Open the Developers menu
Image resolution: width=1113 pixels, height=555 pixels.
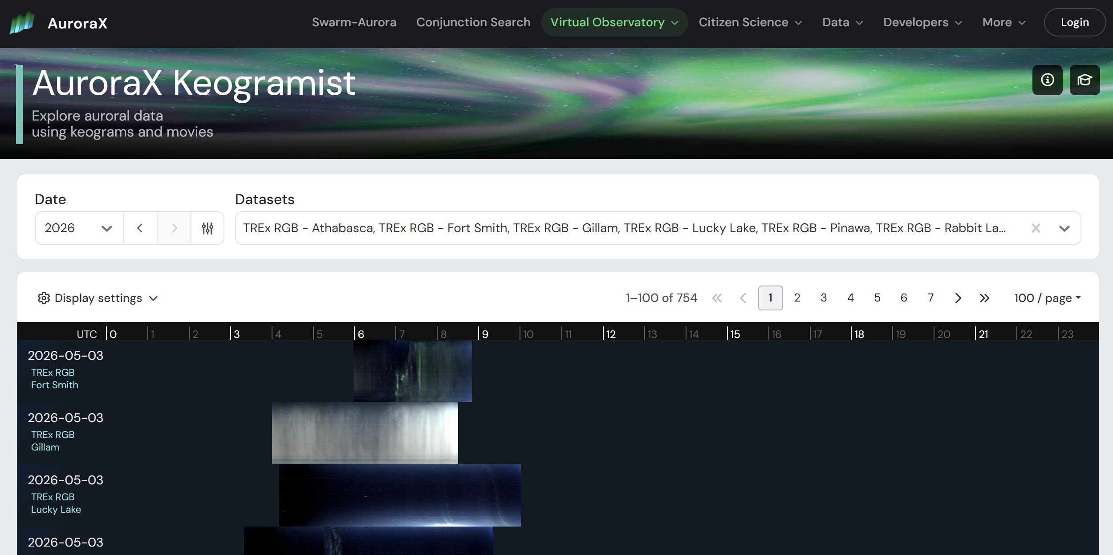point(923,22)
